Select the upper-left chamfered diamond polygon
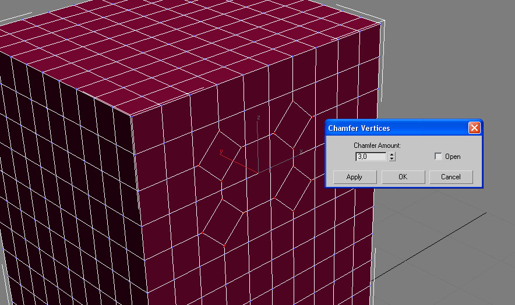 point(220,156)
